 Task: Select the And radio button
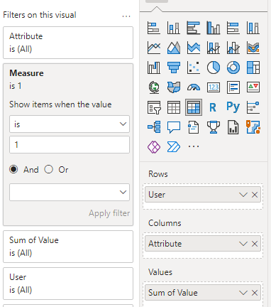point(13,169)
